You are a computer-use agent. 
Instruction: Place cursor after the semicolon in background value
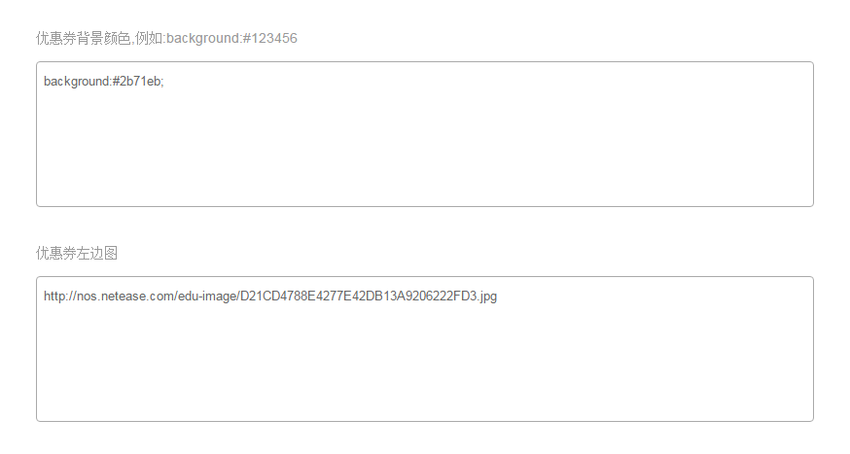coord(165,82)
